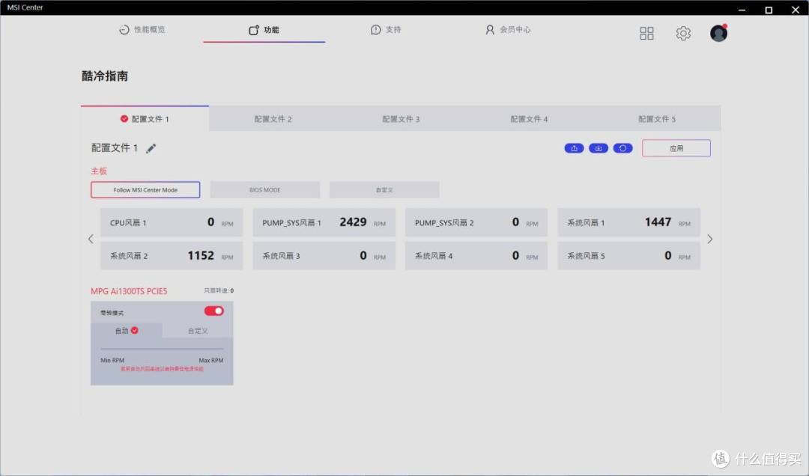Toggle the 零转模式 switch

pos(213,311)
